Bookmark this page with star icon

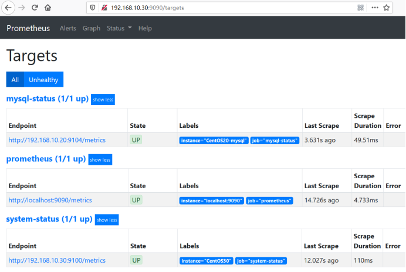pyautogui.click(x=386, y=8)
